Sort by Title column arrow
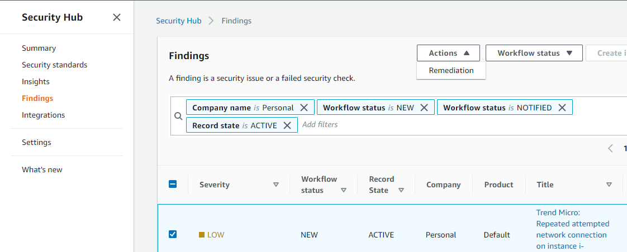The width and height of the screenshot is (627, 252). pyautogui.click(x=609, y=185)
